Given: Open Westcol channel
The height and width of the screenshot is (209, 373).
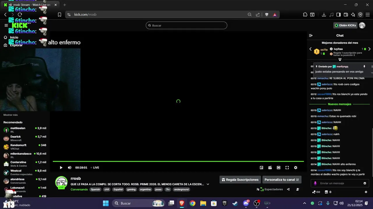Looking at the screenshot, I should [25, 172].
